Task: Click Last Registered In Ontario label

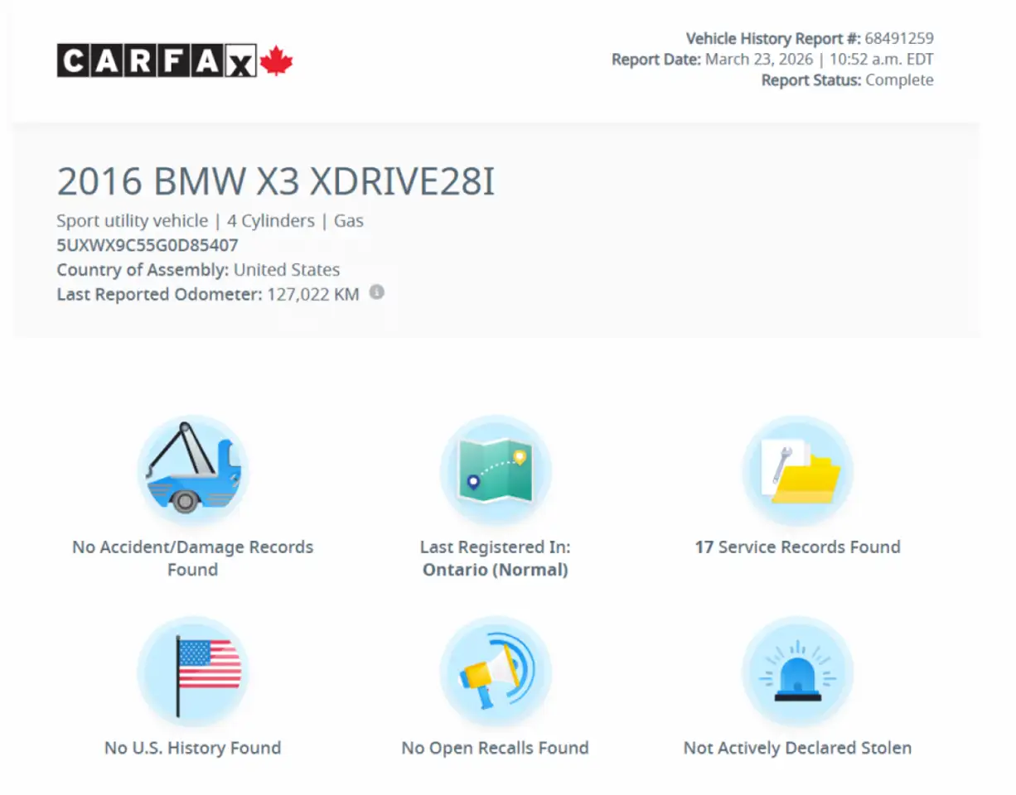Action: 496,558
